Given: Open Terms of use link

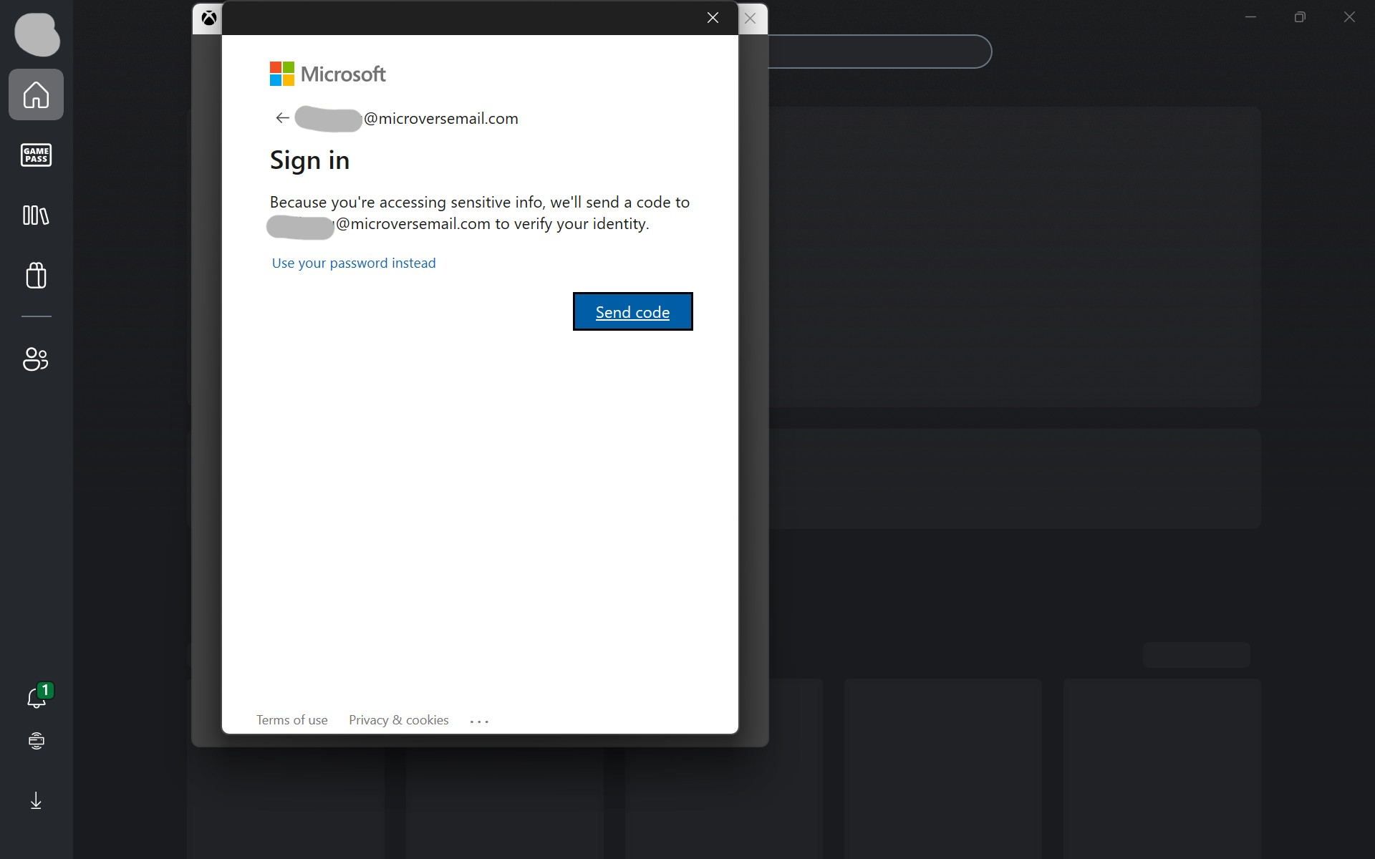Looking at the screenshot, I should click(x=292, y=720).
